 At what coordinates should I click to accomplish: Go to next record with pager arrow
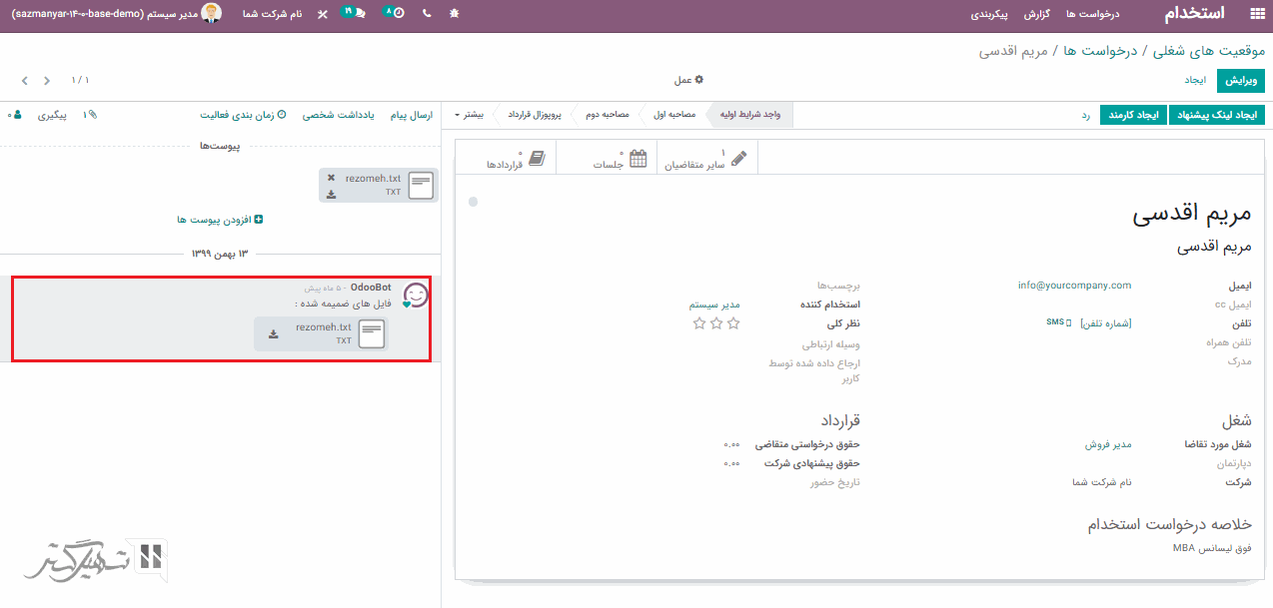[x=24, y=80]
